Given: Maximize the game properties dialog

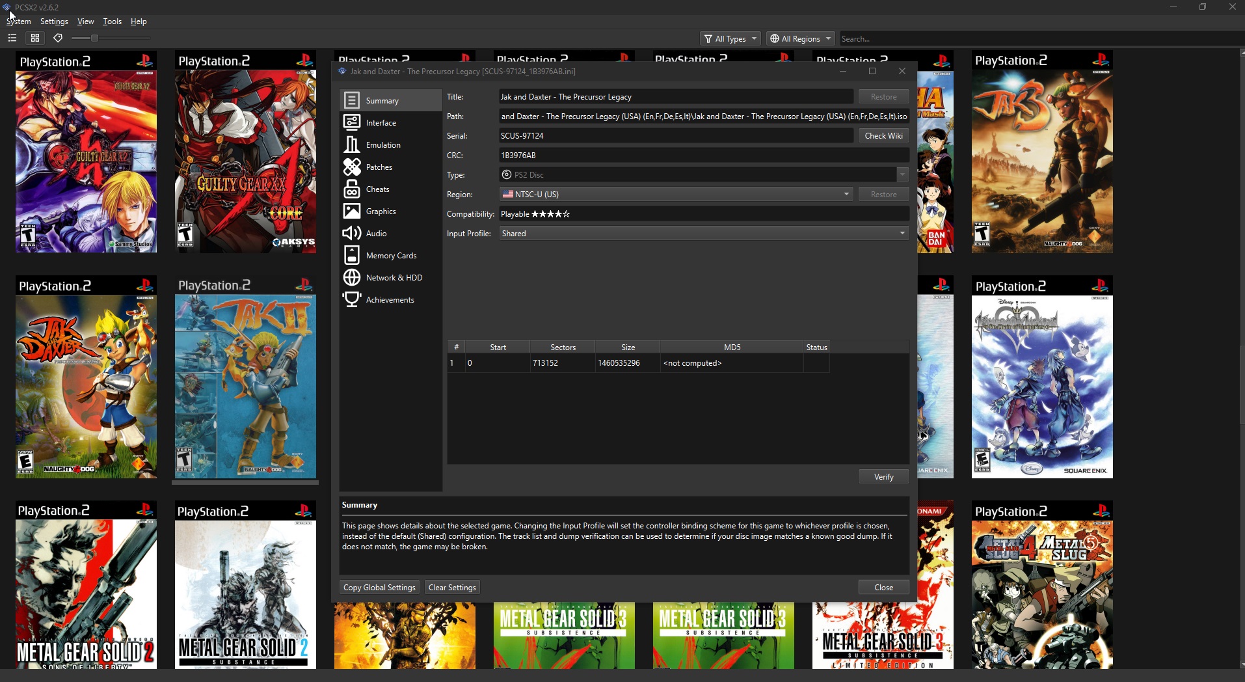Looking at the screenshot, I should pyautogui.click(x=872, y=71).
